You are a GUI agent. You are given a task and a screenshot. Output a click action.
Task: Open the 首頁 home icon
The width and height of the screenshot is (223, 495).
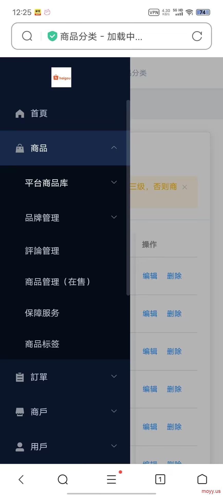[20, 113]
